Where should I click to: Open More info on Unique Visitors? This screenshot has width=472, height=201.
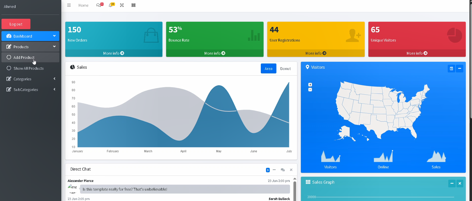(417, 53)
